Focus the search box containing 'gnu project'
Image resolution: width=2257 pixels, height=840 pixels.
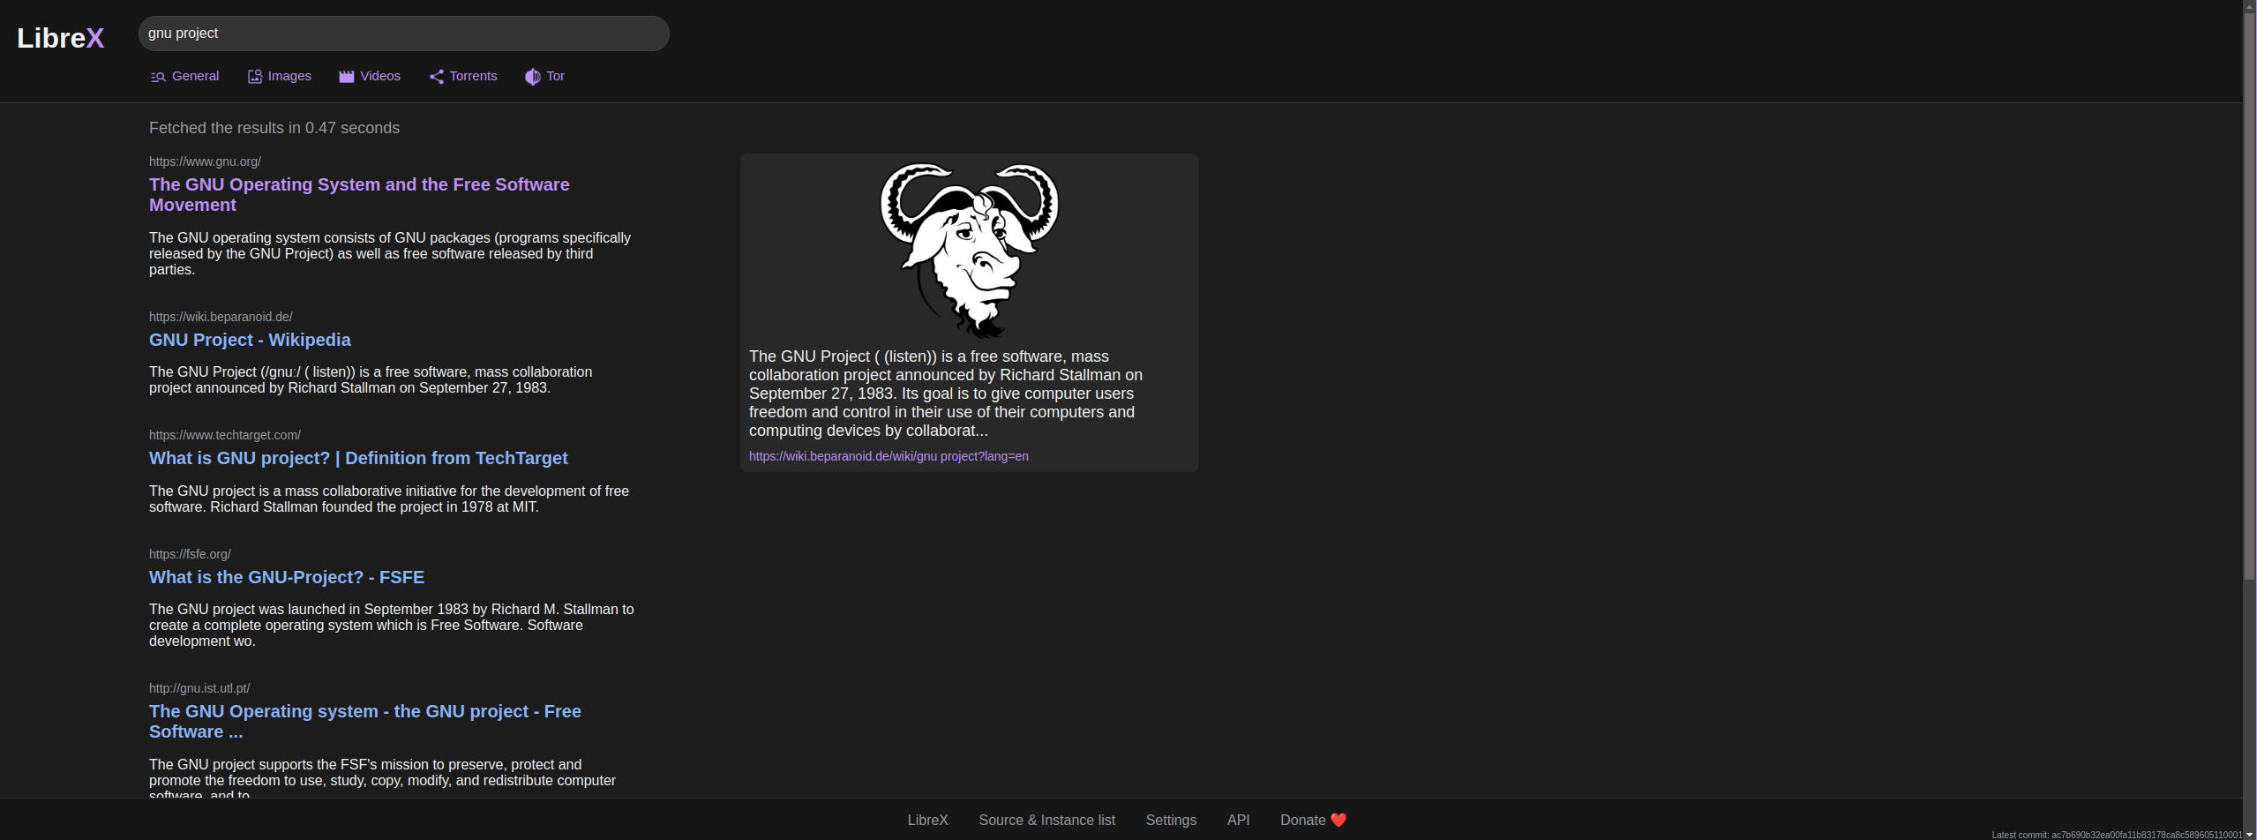[x=403, y=34]
